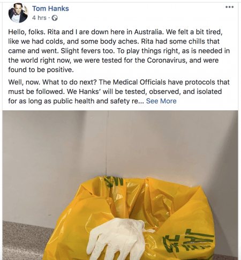The image size is (241, 260).
Task: Open the attached yellow bag photo
Action: coord(120,185)
